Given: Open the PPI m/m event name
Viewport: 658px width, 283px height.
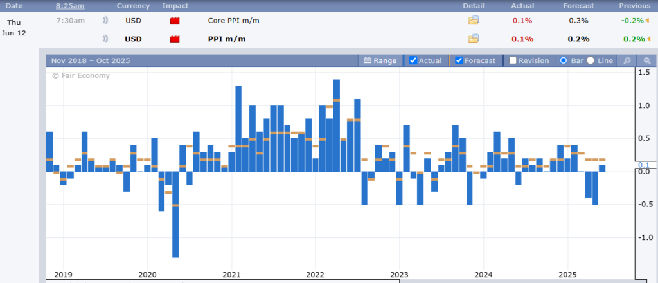Looking at the screenshot, I should (227, 39).
